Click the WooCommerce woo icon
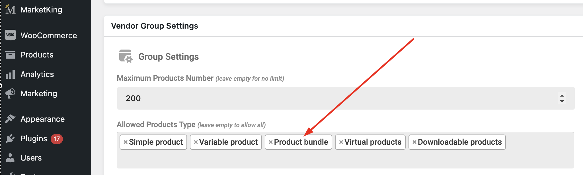This screenshot has width=583, height=175. (10, 35)
